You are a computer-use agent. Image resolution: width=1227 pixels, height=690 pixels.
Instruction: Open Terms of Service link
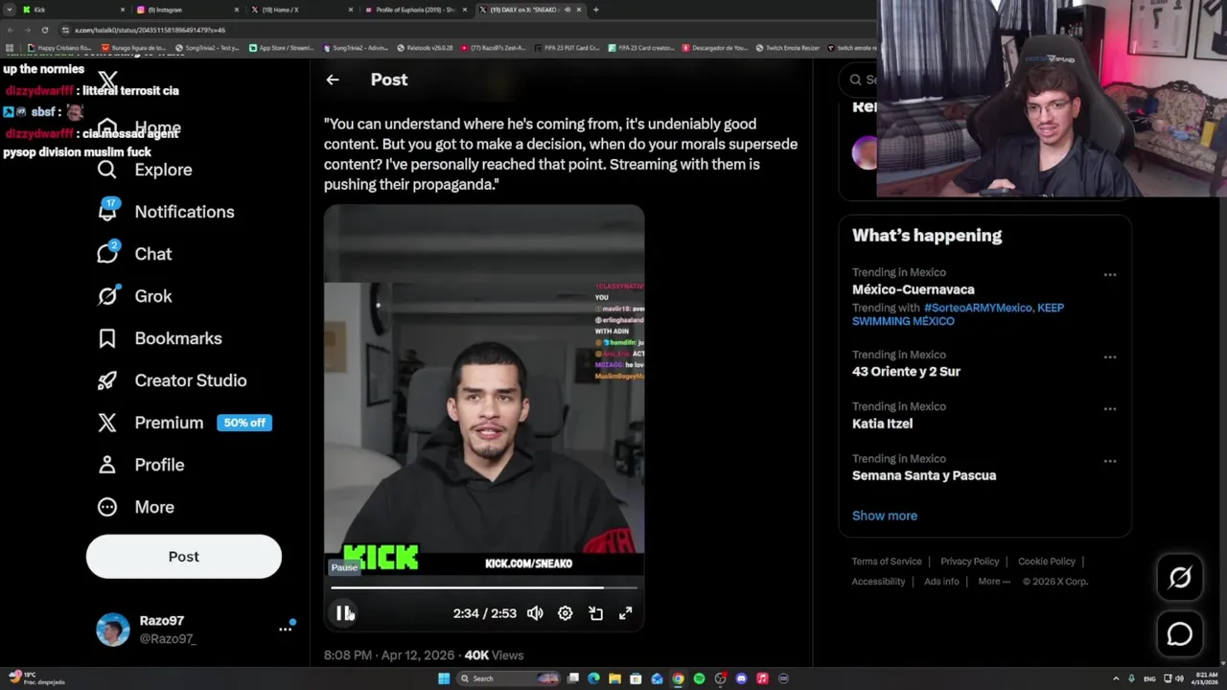tap(887, 562)
